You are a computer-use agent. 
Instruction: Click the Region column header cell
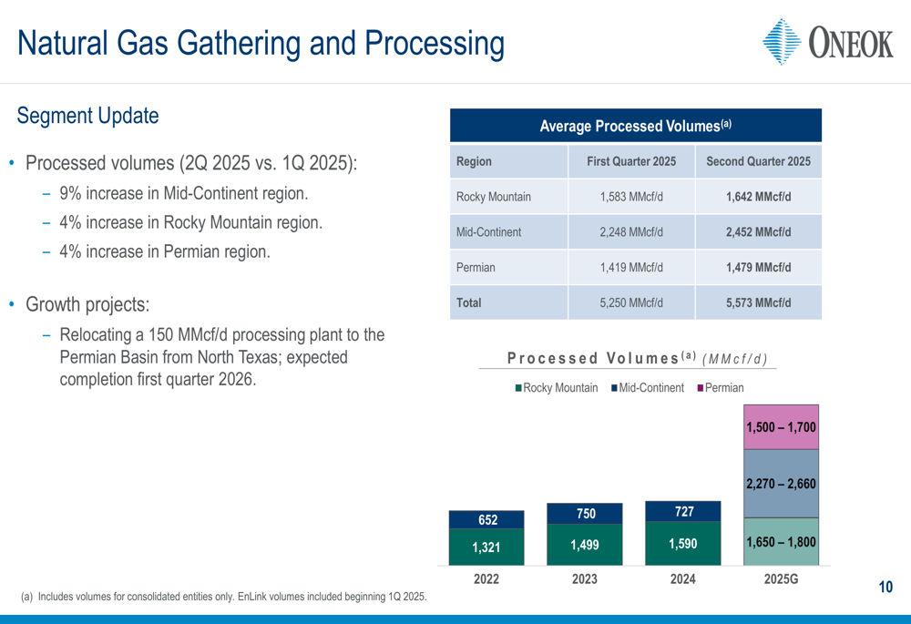pos(508,161)
